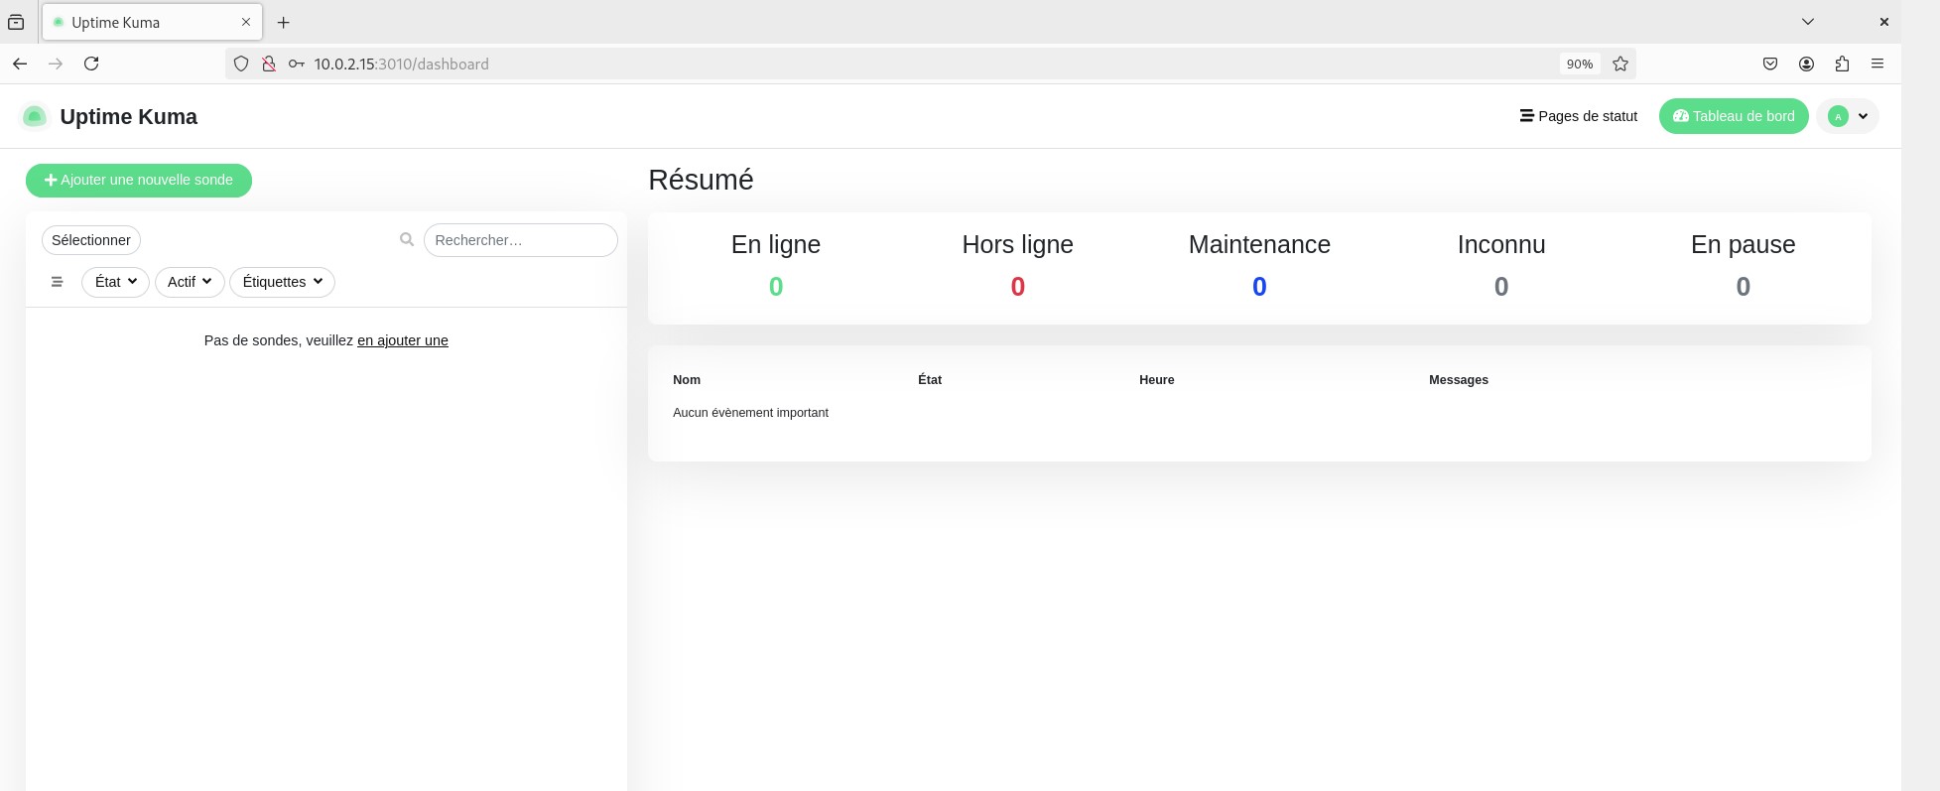The image size is (1940, 791).
Task: Click the Uptime Kuma logo icon
Action: (x=35, y=117)
